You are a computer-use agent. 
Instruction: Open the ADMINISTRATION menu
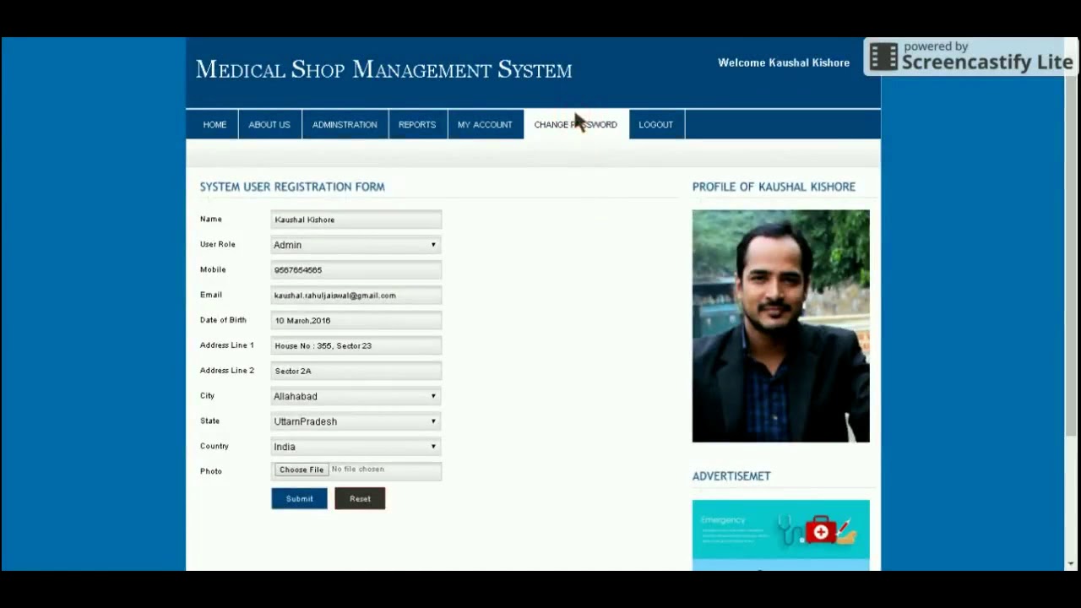[345, 124]
